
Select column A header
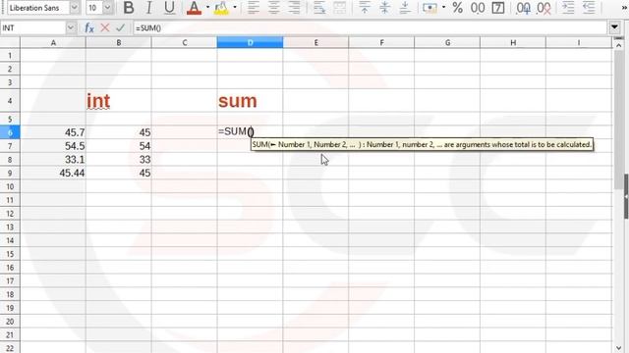point(53,42)
